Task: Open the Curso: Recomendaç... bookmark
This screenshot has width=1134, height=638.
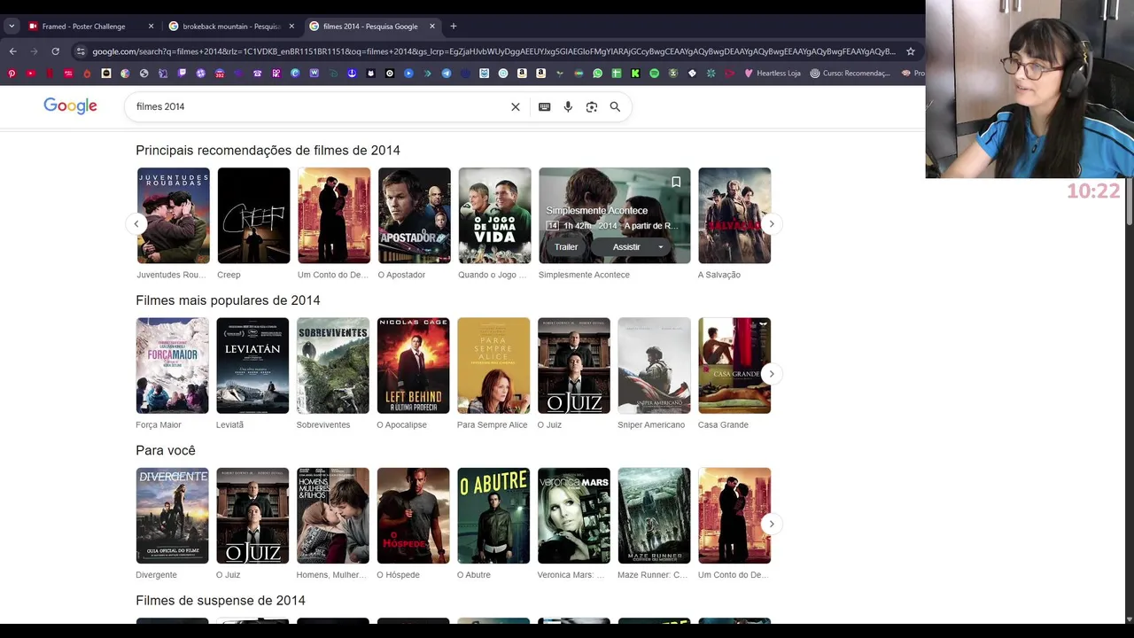Action: click(850, 74)
